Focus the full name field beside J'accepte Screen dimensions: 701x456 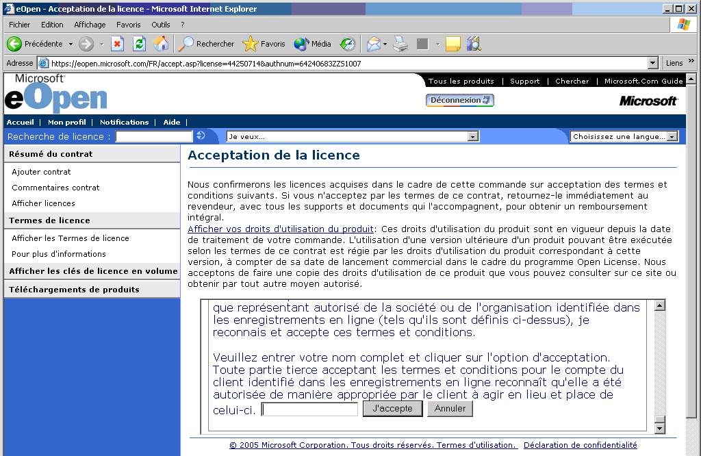tap(310, 409)
